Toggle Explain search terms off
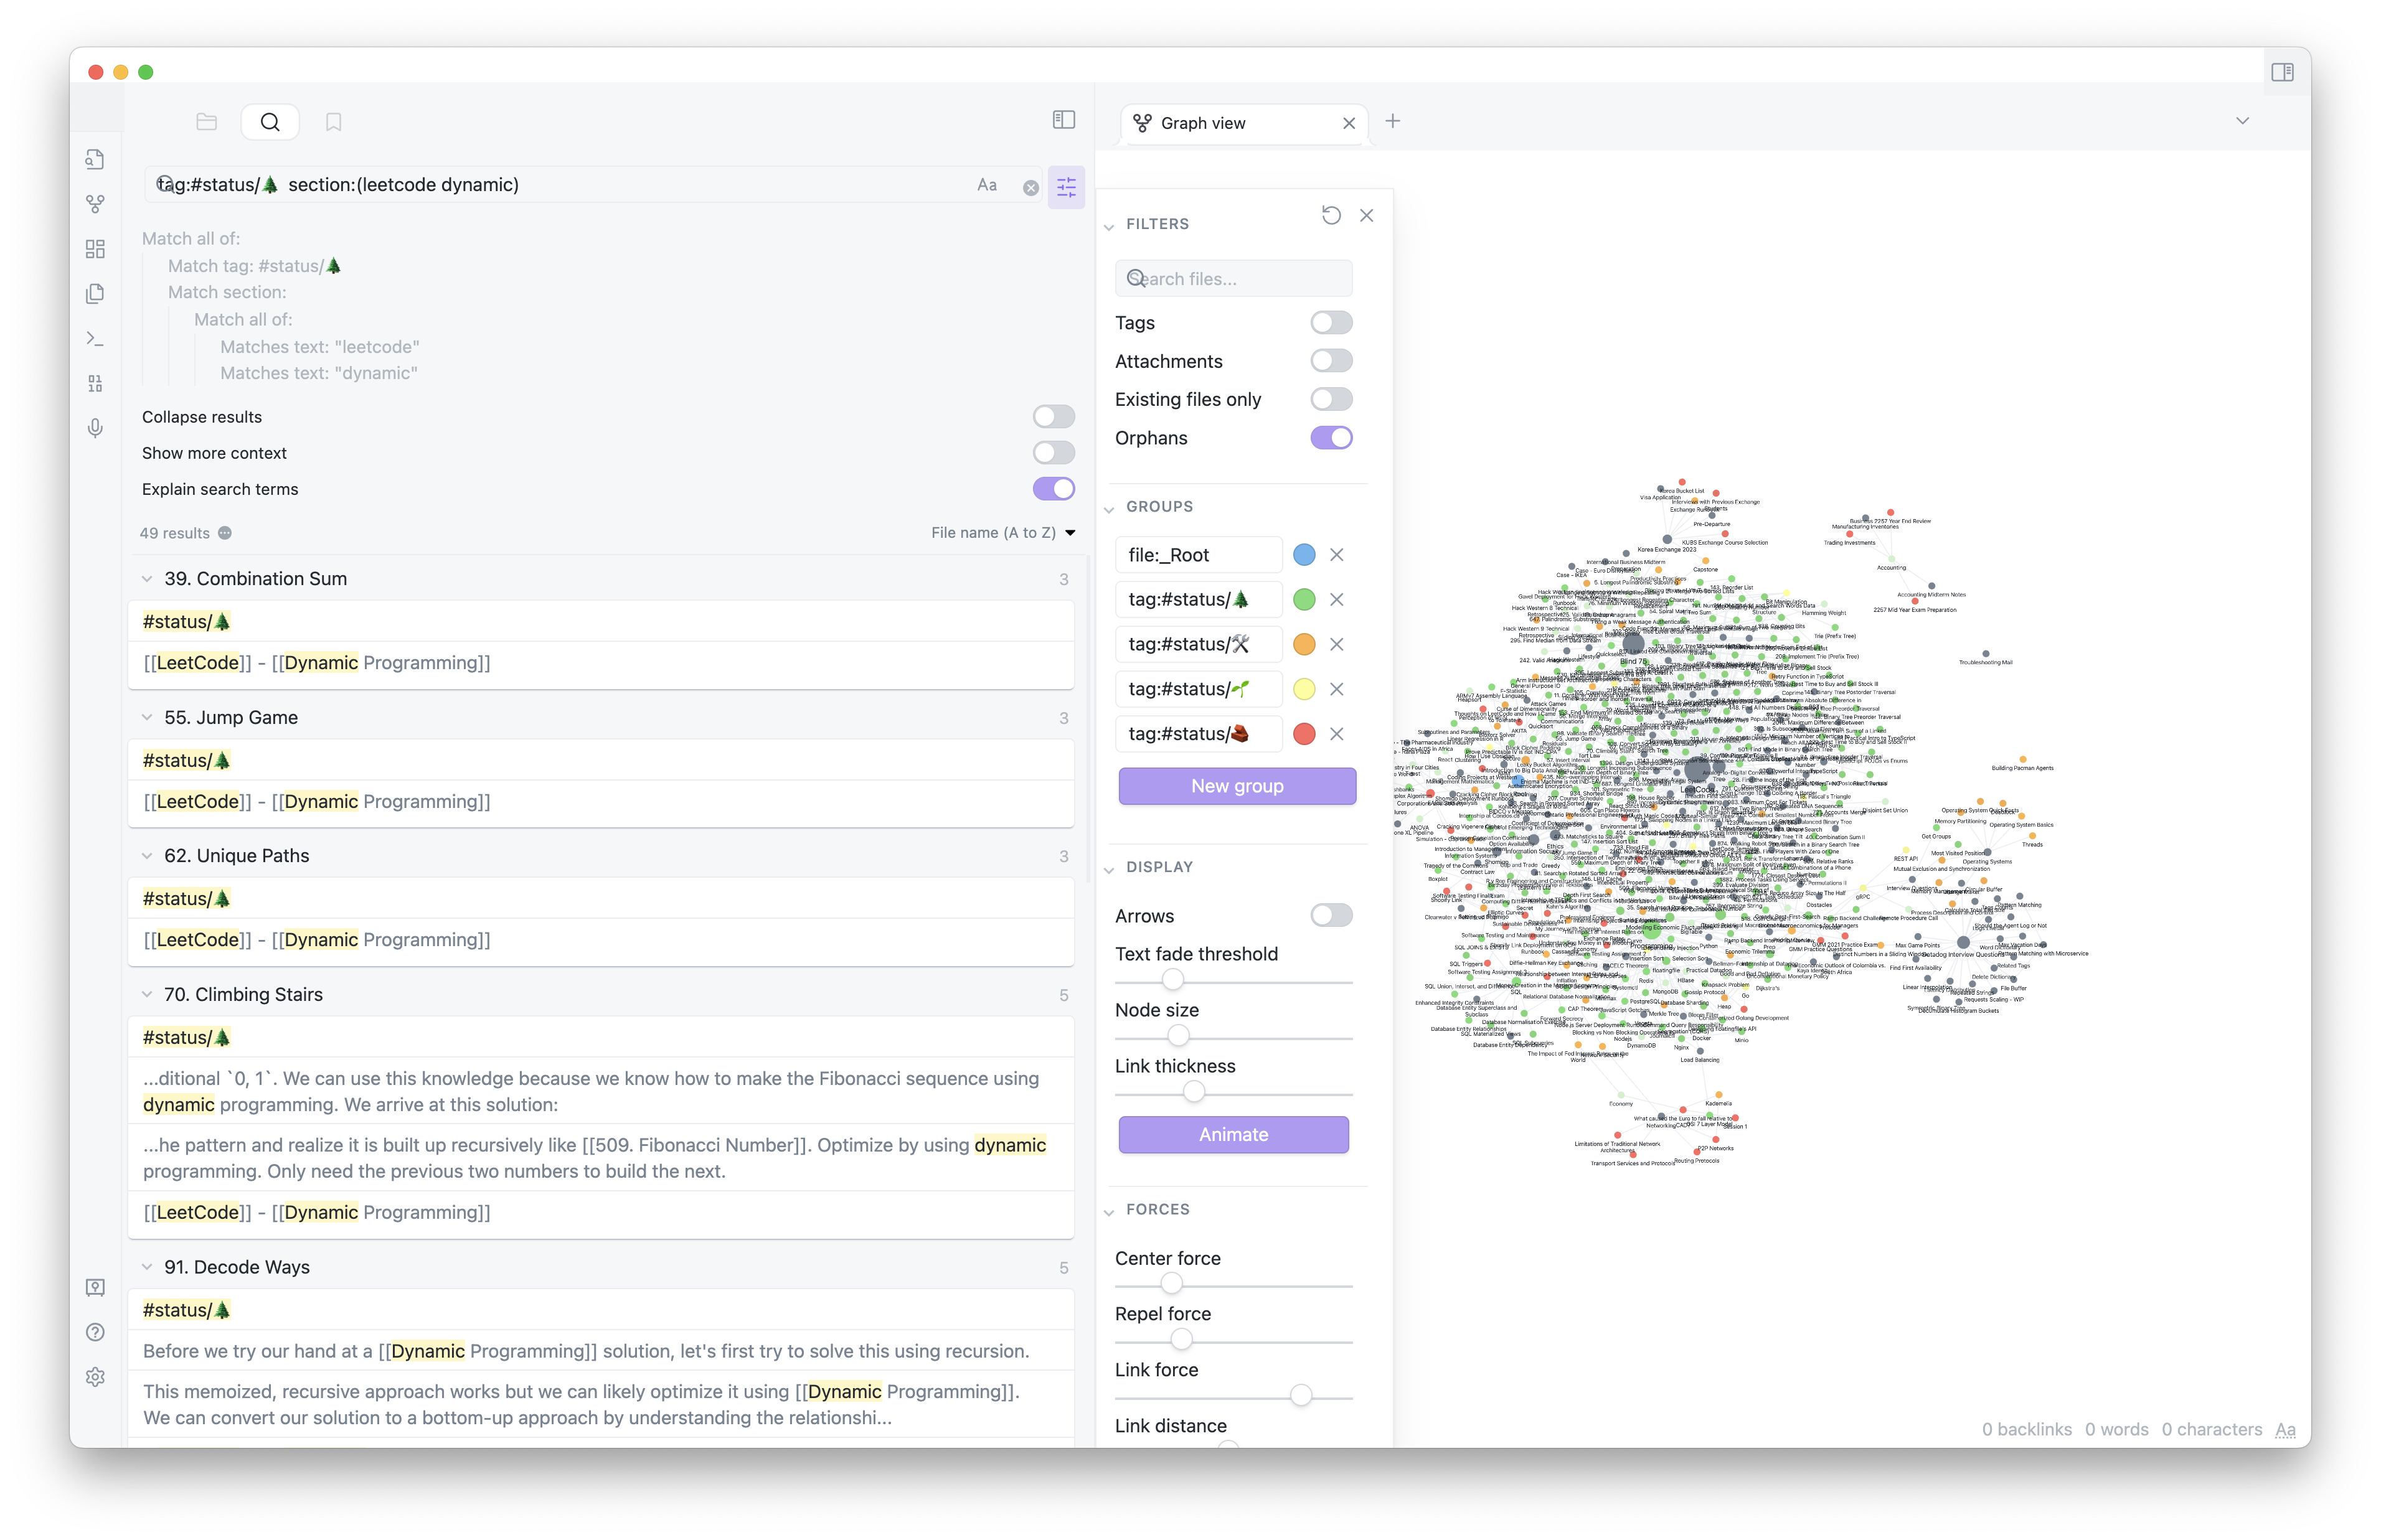Image resolution: width=2381 pixels, height=1540 pixels. 1053,489
